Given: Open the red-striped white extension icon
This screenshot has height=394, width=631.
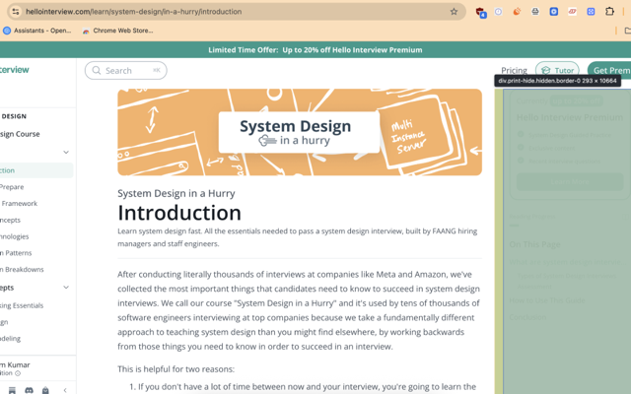Looking at the screenshot, I should click(x=572, y=12).
